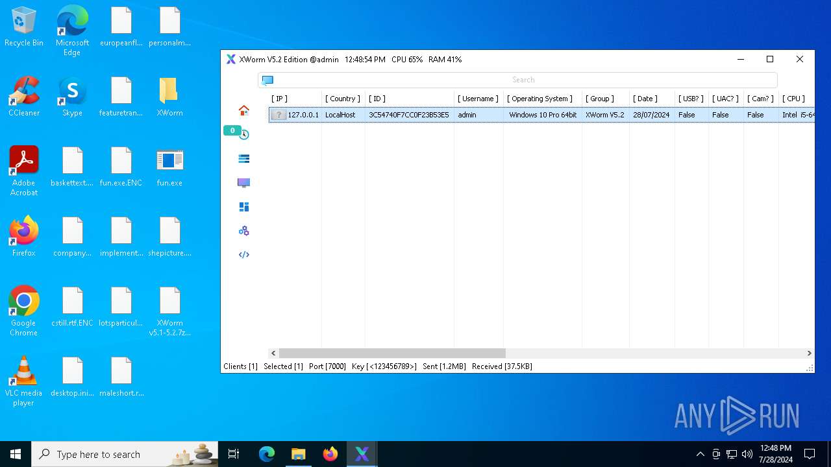Click the unknown flag icon beside 127.0.0.1
This screenshot has height=467, width=831.
279,115
